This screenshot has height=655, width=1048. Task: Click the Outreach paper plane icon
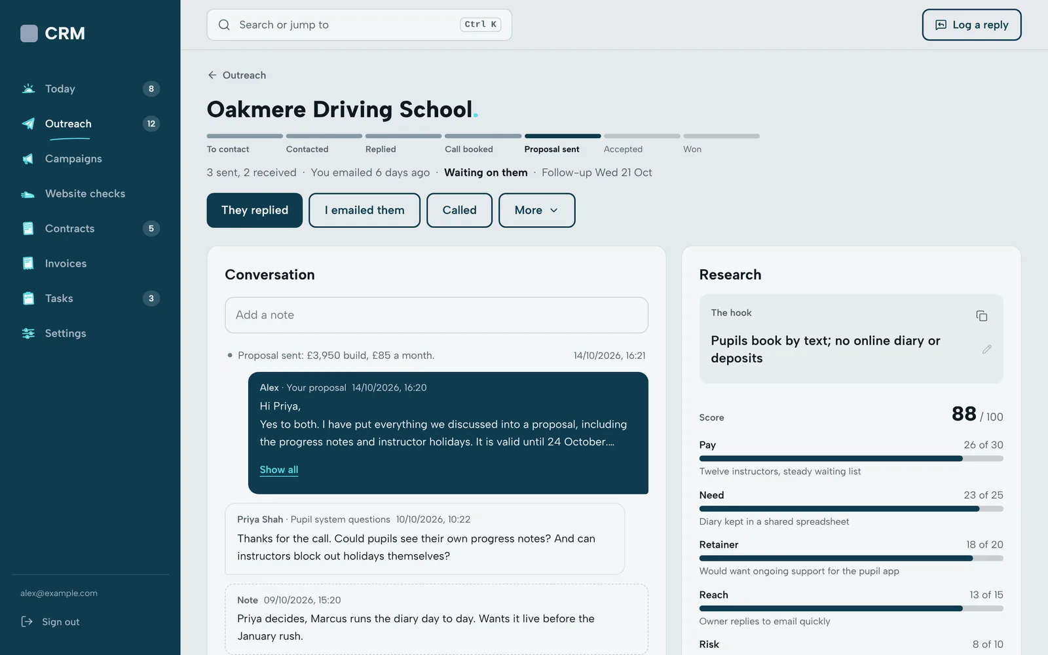[x=28, y=124]
